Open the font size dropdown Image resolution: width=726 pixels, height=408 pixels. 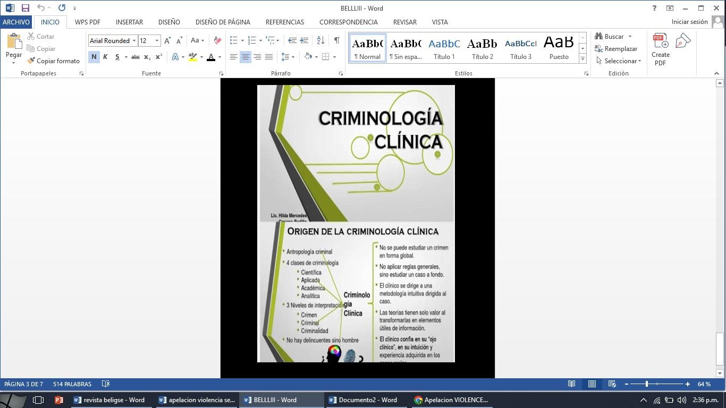pos(157,40)
